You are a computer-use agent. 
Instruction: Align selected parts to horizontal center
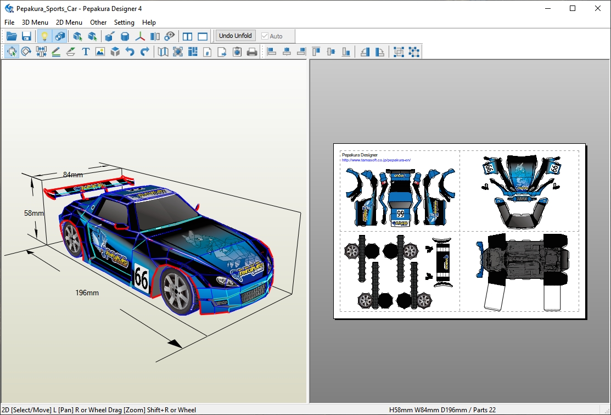287,52
